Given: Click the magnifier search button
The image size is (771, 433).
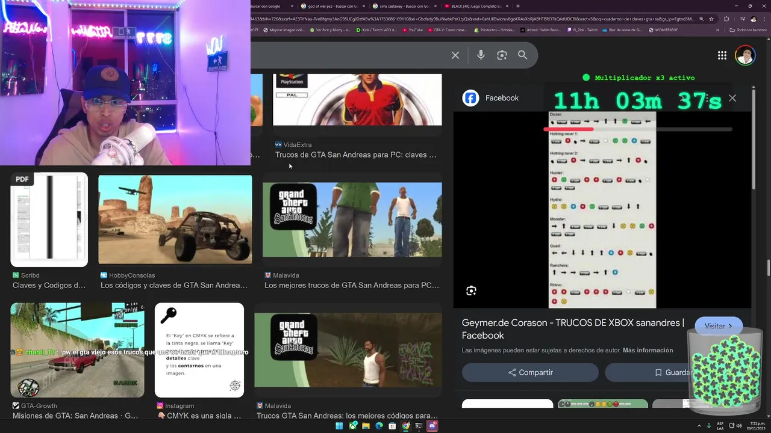Looking at the screenshot, I should coord(523,55).
